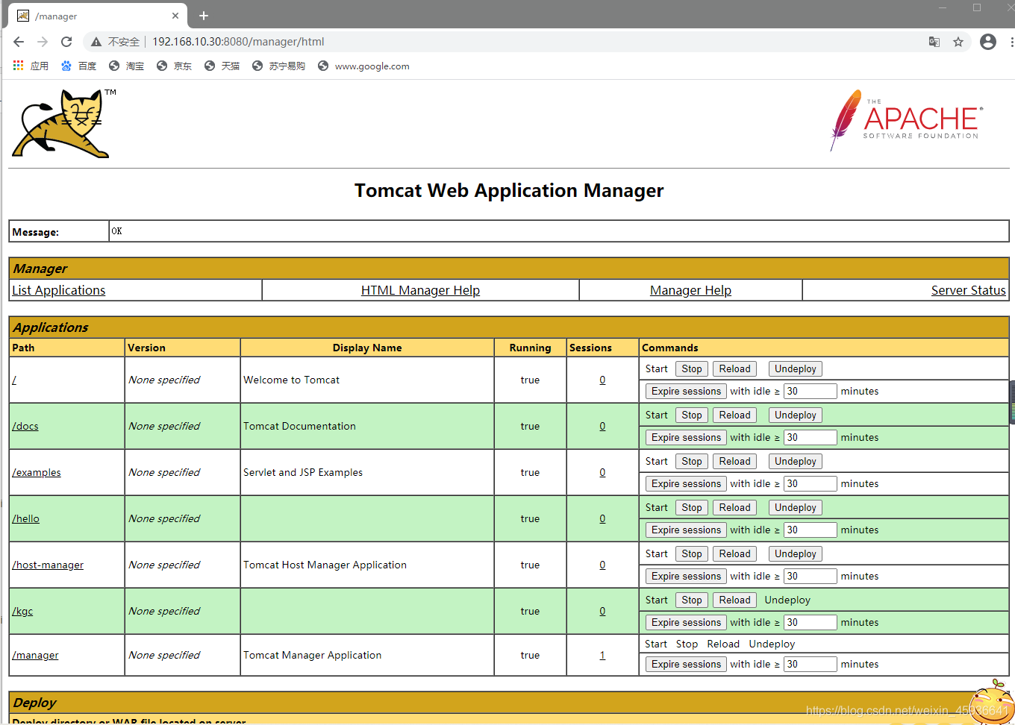Viewport: 1015px width, 725px height.
Task: Open the user profile avatar icon
Action: tap(988, 42)
